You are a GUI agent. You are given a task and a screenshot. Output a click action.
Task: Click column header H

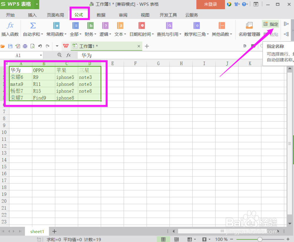tap(181, 64)
